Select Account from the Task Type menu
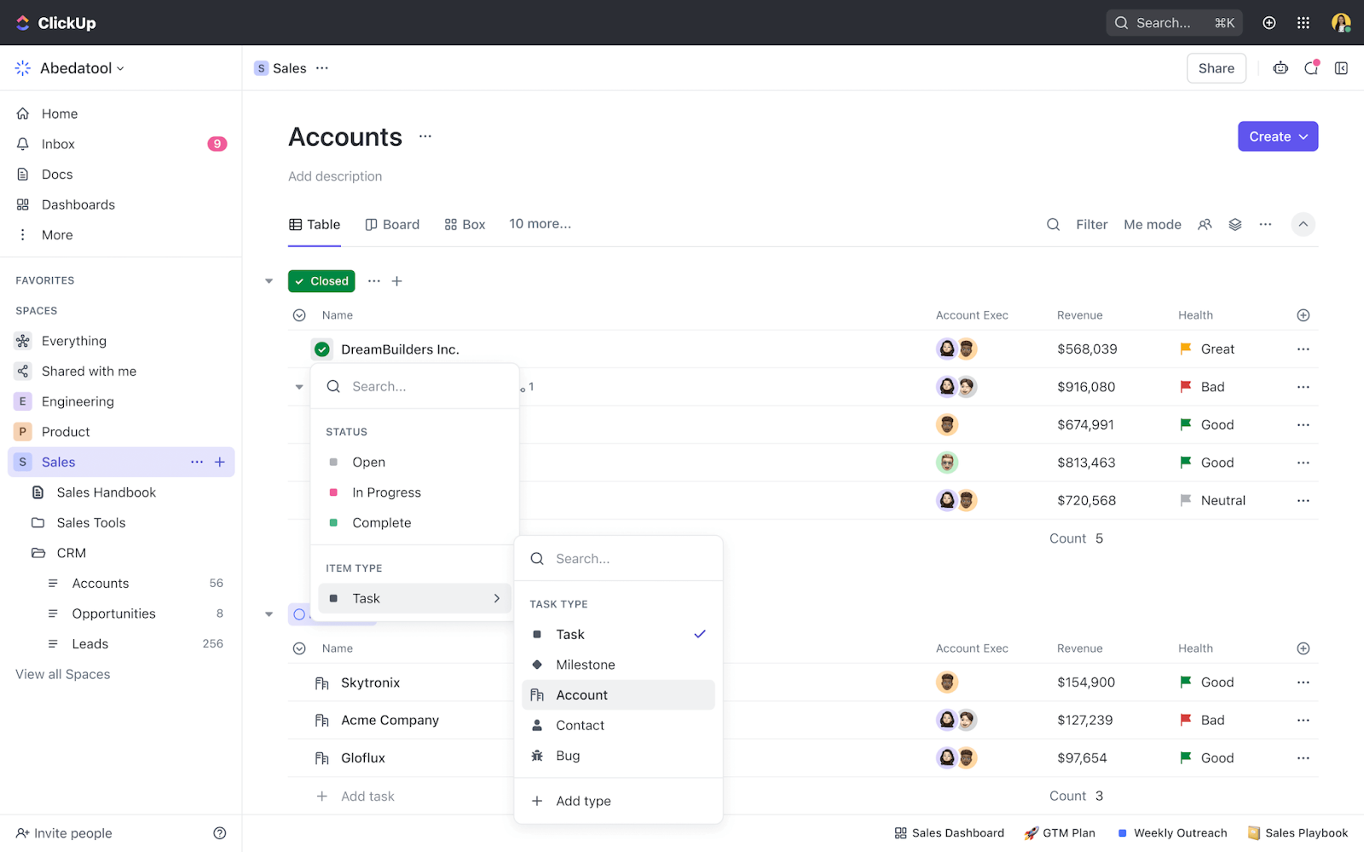 (x=582, y=694)
